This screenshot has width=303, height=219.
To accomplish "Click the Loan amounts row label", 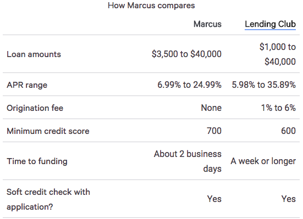I will 34,54.
